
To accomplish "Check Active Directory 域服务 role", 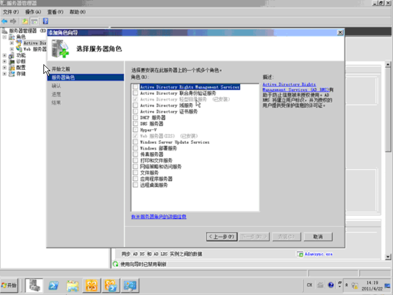I will pyautogui.click(x=136, y=105).
